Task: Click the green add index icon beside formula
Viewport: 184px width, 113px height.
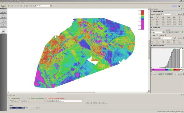Action: point(182,32)
